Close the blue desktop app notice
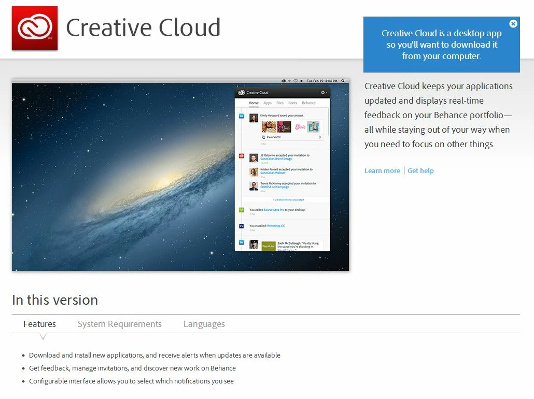Image resolution: width=534 pixels, height=399 pixels. (513, 23)
